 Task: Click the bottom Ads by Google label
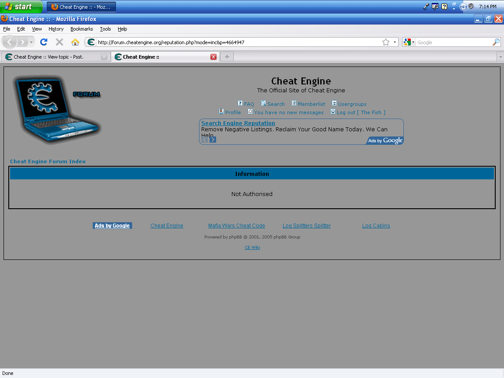pyautogui.click(x=112, y=226)
